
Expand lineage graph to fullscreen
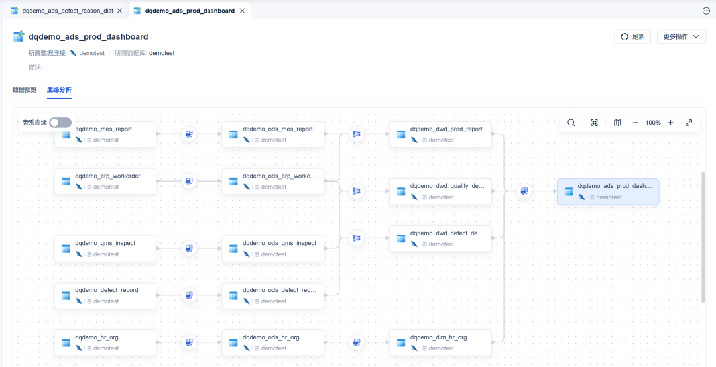pos(689,123)
